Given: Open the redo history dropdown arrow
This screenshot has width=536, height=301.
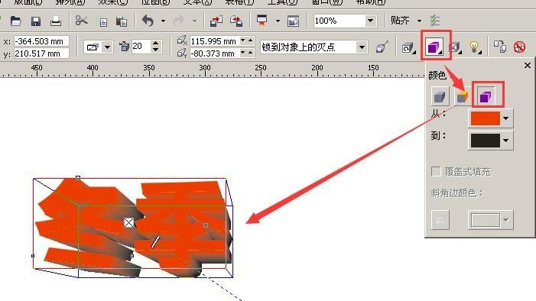Looking at the screenshot, I should [194, 21].
